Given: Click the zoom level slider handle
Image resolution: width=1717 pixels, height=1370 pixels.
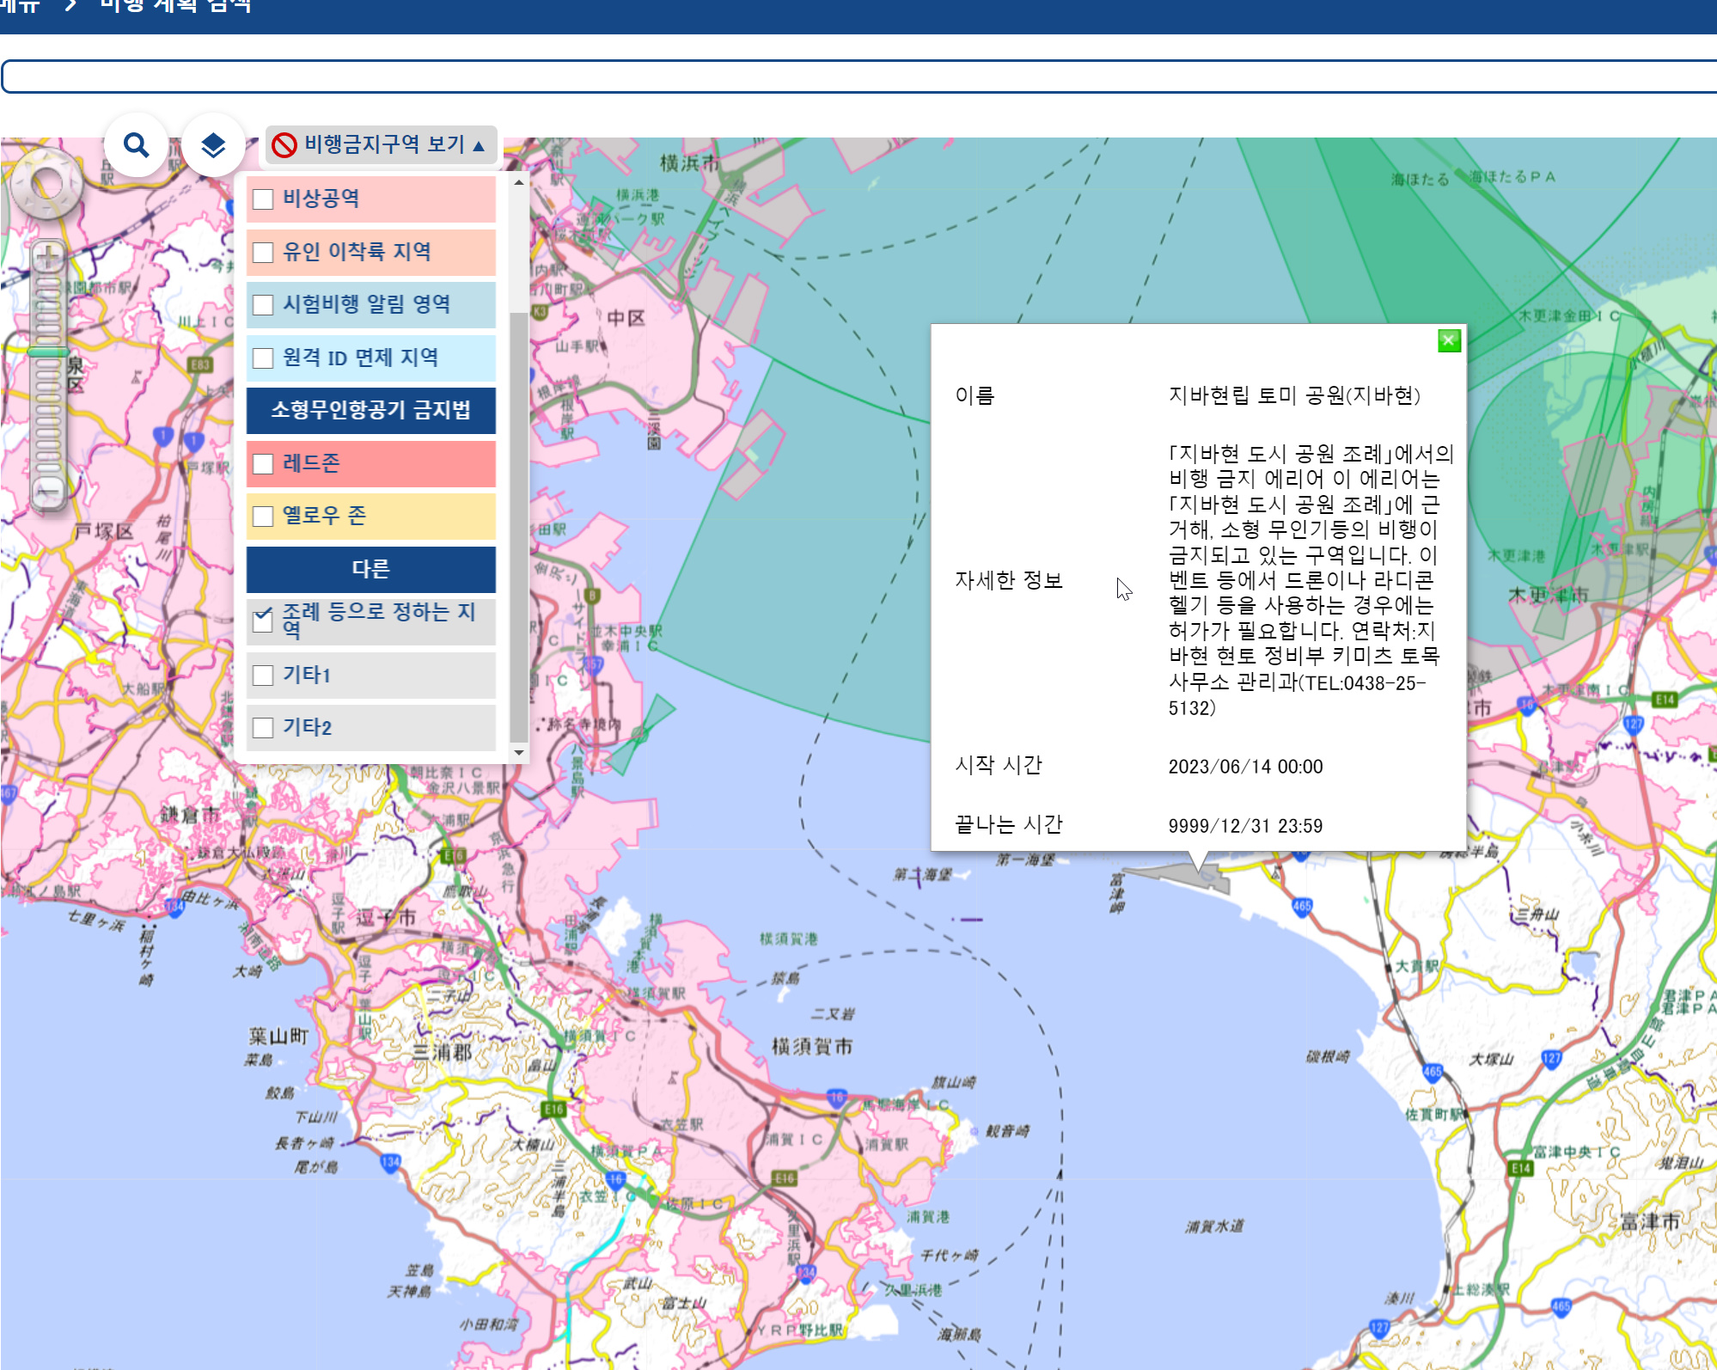Looking at the screenshot, I should 48,352.
